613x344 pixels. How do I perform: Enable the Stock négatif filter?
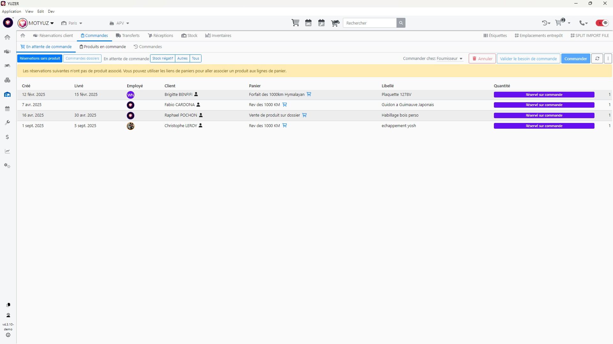point(163,59)
